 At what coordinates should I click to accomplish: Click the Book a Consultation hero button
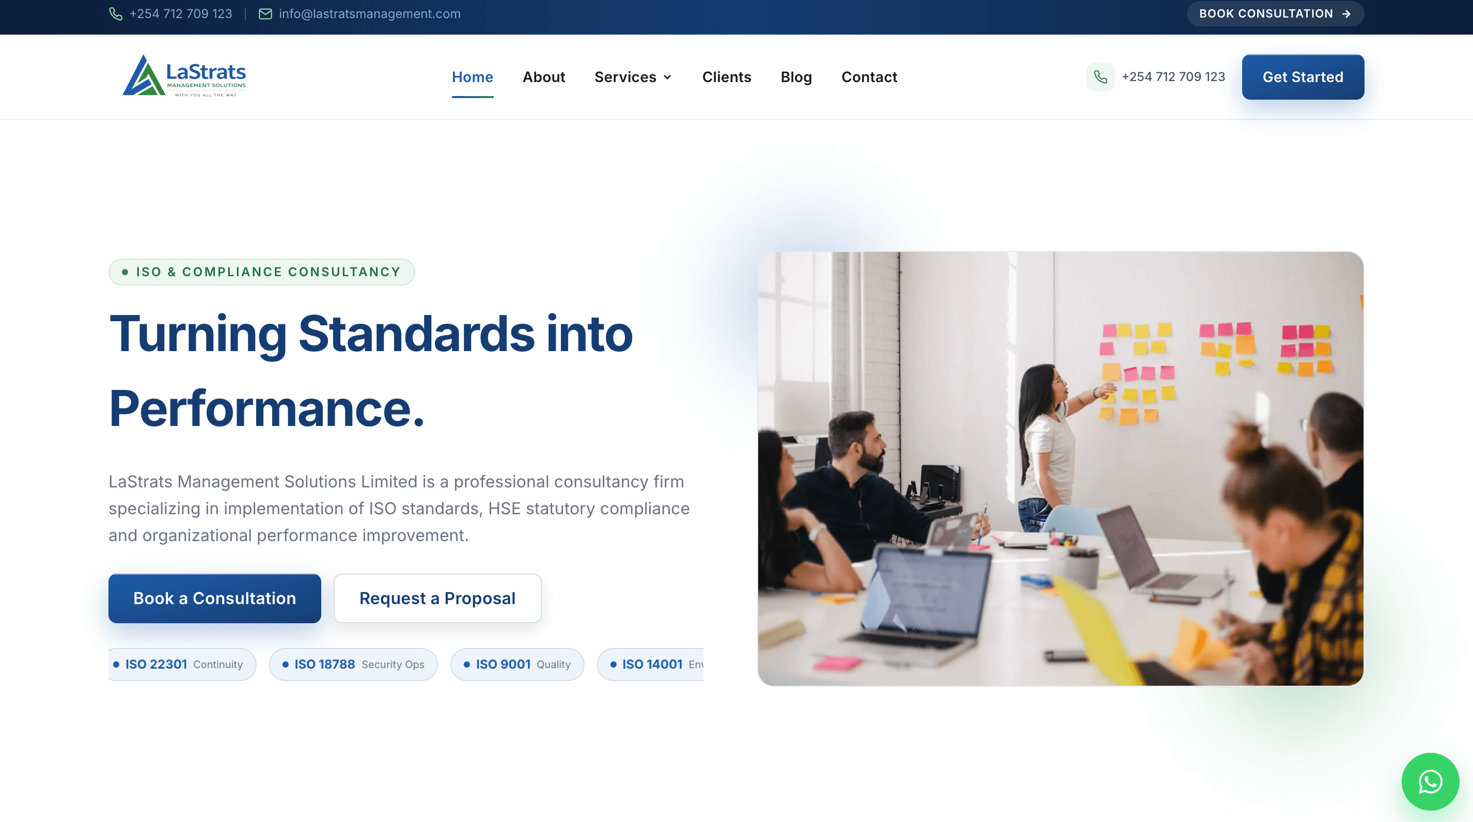(x=214, y=598)
